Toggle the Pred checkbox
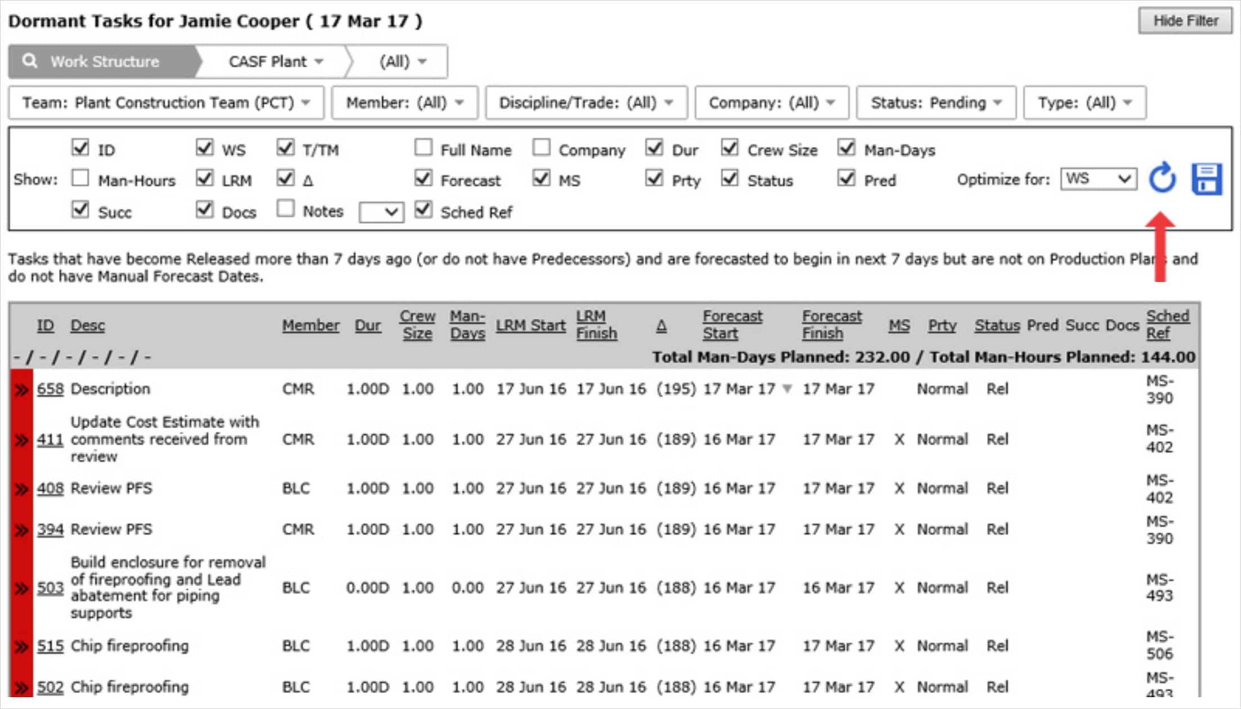Screen dimensions: 1241x709 pyautogui.click(x=846, y=178)
